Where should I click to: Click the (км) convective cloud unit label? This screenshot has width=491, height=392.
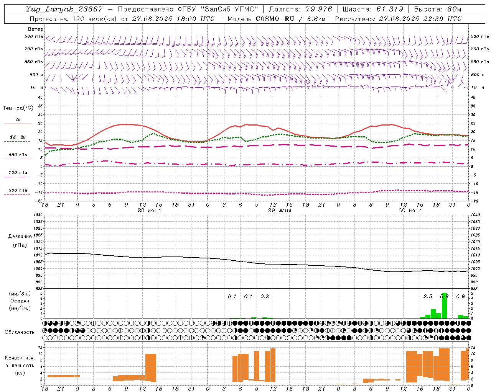coord(20,372)
